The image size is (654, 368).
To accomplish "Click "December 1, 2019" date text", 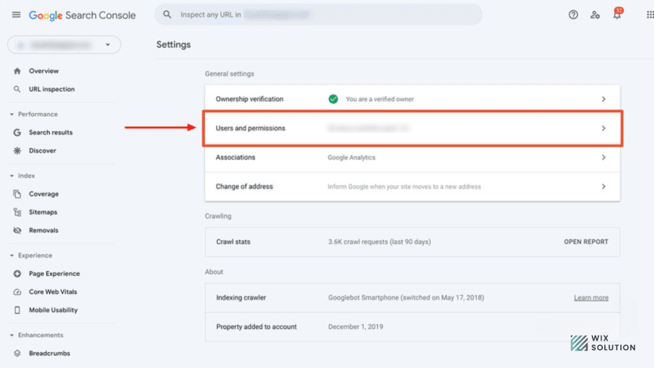I will tap(355, 327).
